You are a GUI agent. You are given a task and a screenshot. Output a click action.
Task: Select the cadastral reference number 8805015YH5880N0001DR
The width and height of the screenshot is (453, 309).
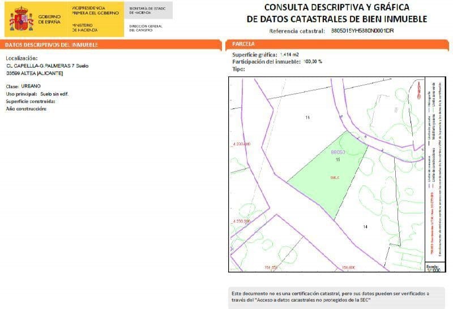pyautogui.click(x=362, y=31)
